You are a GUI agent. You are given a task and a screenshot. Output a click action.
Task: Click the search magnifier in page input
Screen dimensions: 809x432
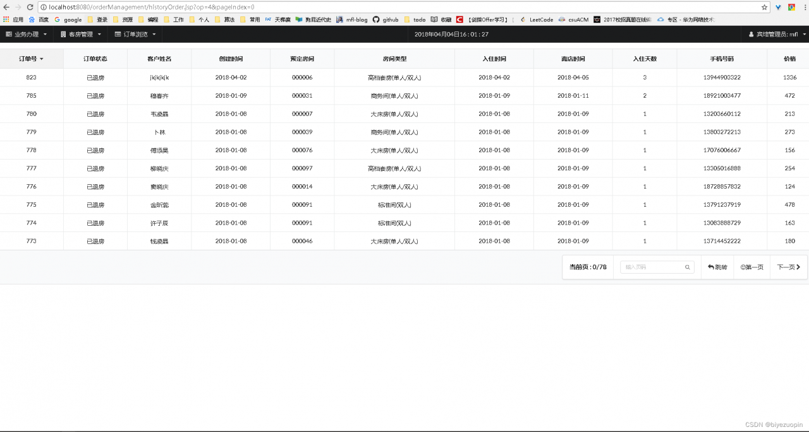point(688,267)
